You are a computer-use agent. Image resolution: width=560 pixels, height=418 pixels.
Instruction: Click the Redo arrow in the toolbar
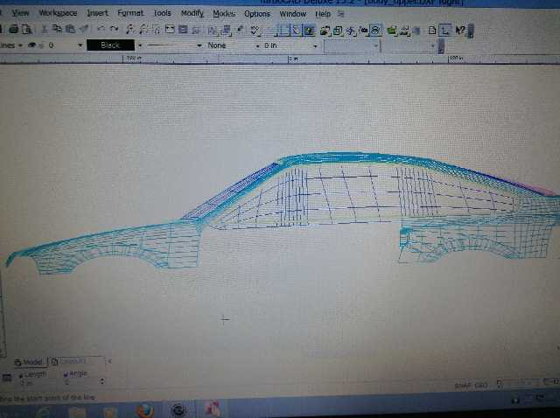pyautogui.click(x=115, y=30)
